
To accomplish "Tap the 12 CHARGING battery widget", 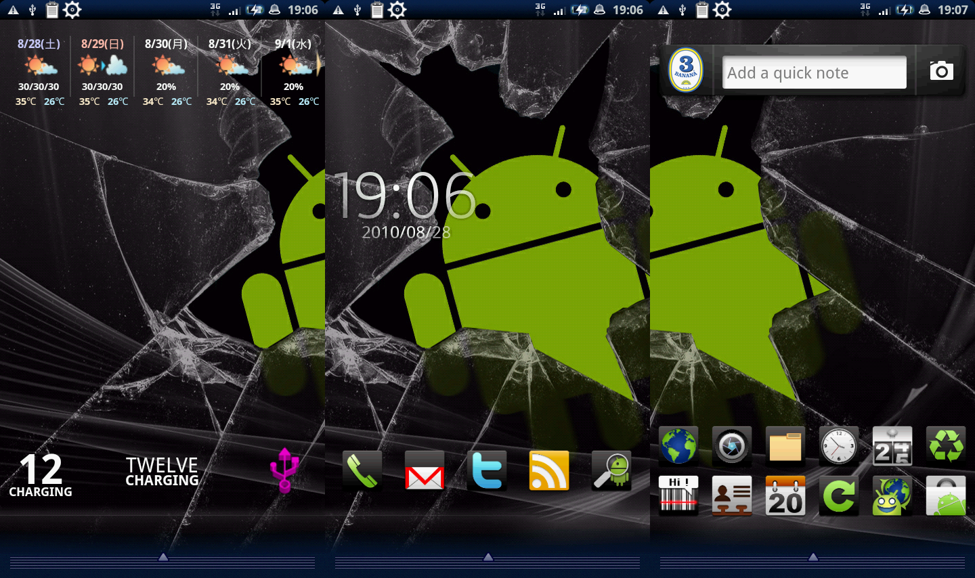I will pos(41,475).
